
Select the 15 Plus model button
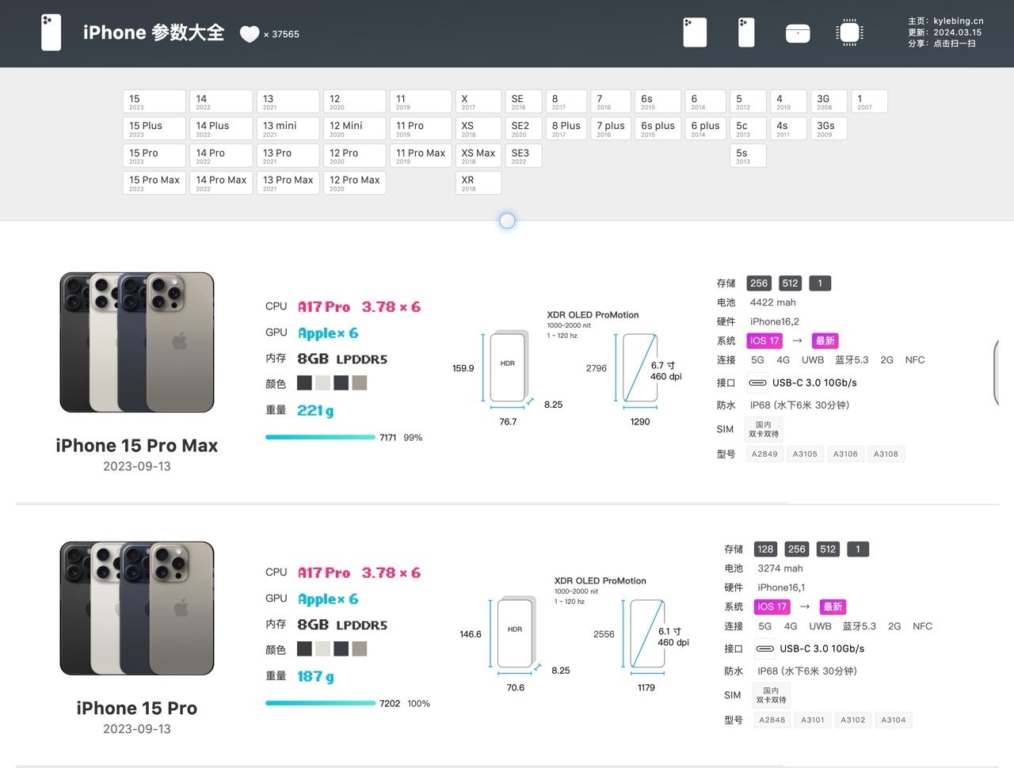pyautogui.click(x=154, y=129)
